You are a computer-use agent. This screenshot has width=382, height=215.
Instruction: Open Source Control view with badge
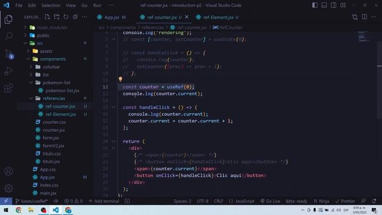click(9, 54)
